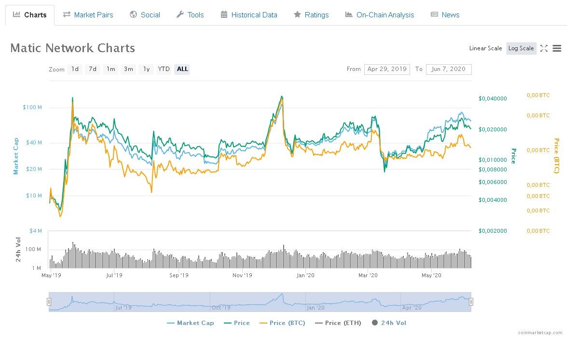The image size is (576, 338).
Task: Click the navigator near Oct '19
Action: point(221,308)
